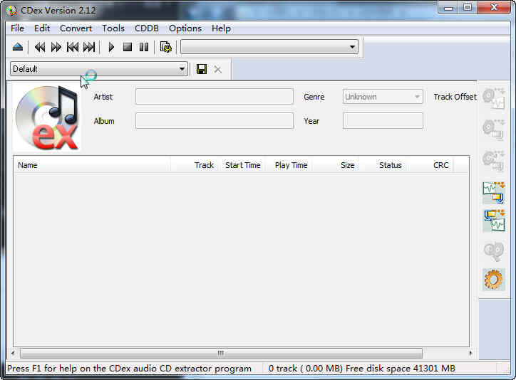This screenshot has width=516, height=380.
Task: Open the Help menu
Action: (x=221, y=28)
